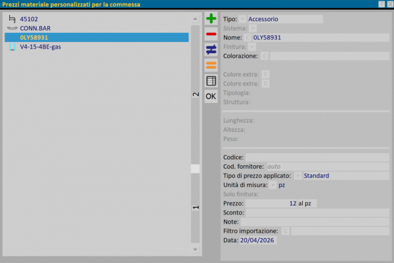The width and height of the screenshot is (394, 263).
Task: Click the blue not-equal icon
Action: point(211,50)
